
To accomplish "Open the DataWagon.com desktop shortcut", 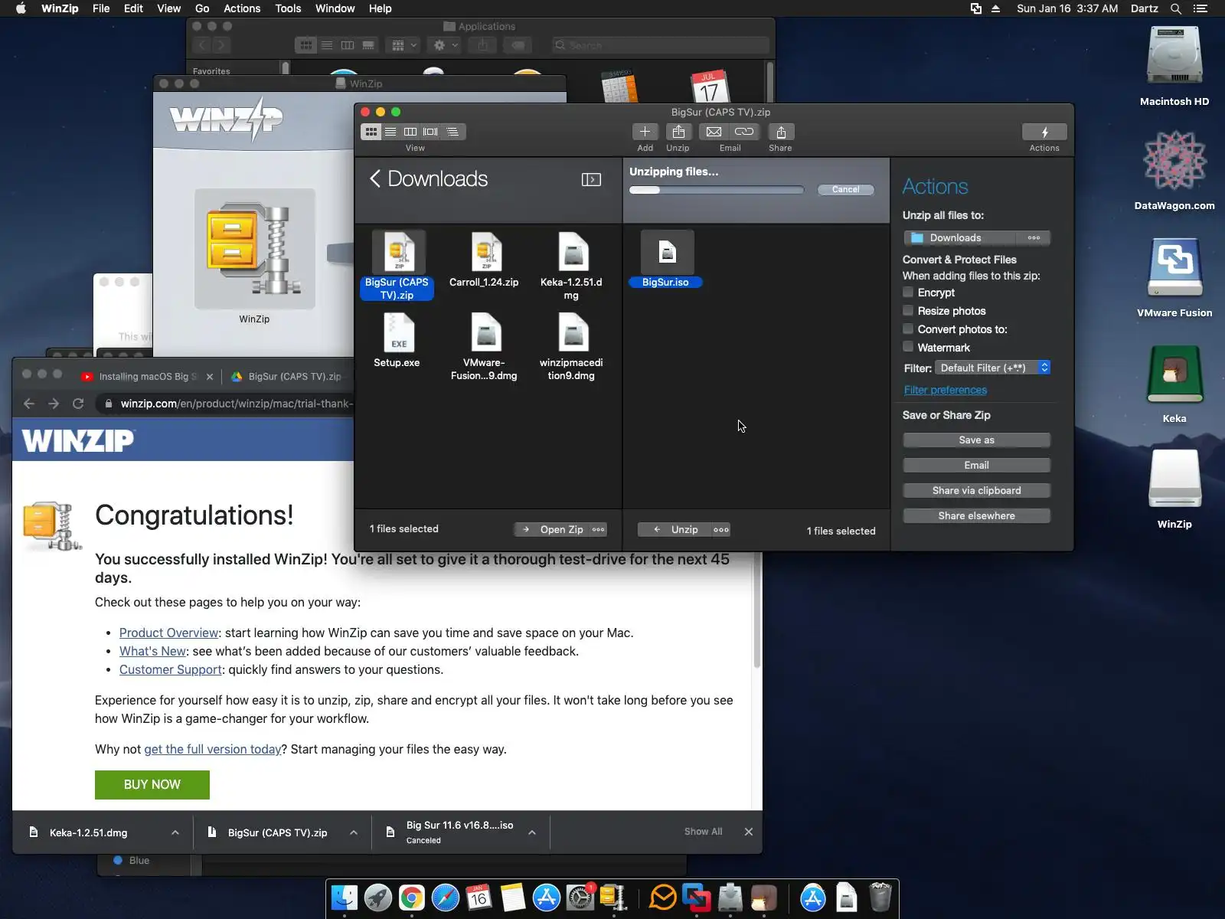I will 1174,171.
